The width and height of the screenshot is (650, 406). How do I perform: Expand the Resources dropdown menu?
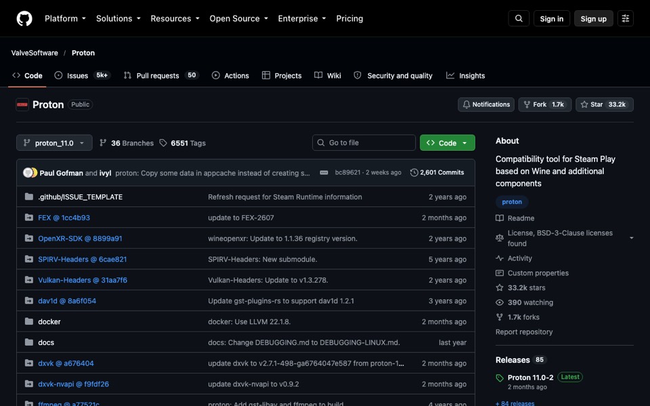coord(175,19)
